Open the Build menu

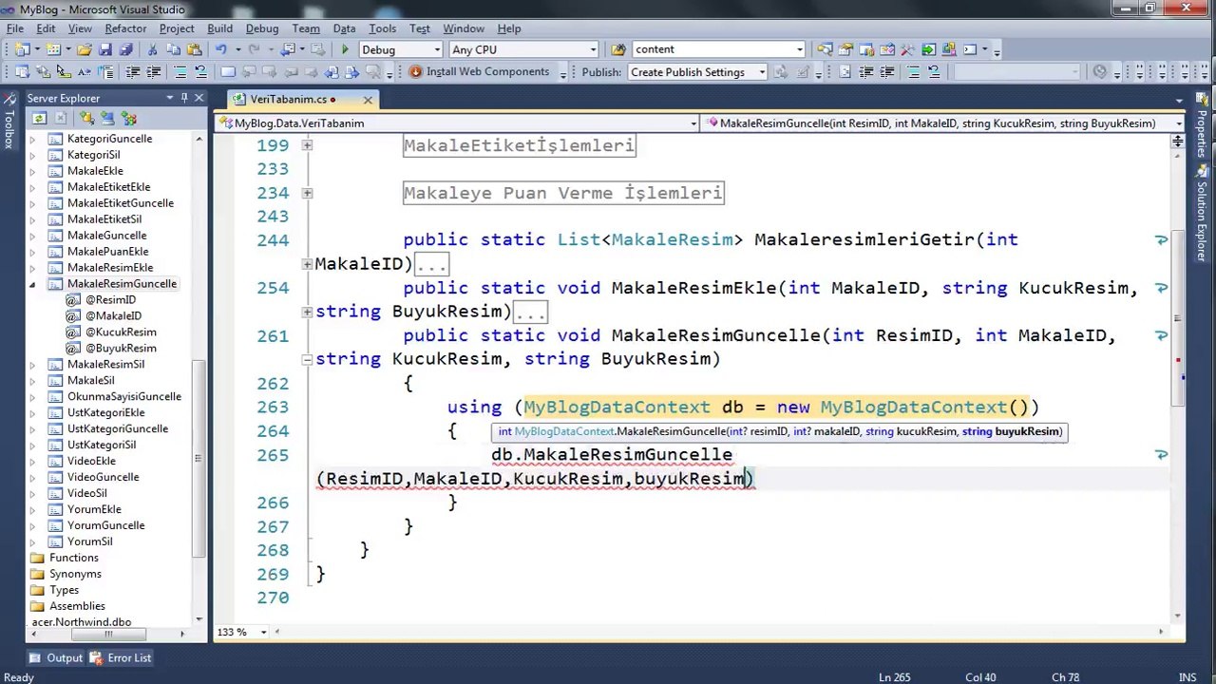219,28
